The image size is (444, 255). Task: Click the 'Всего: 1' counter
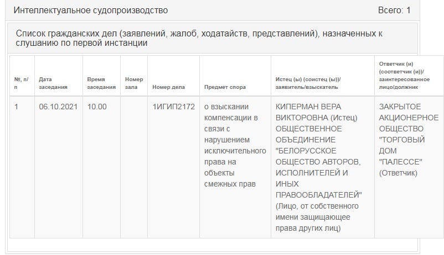(394, 10)
